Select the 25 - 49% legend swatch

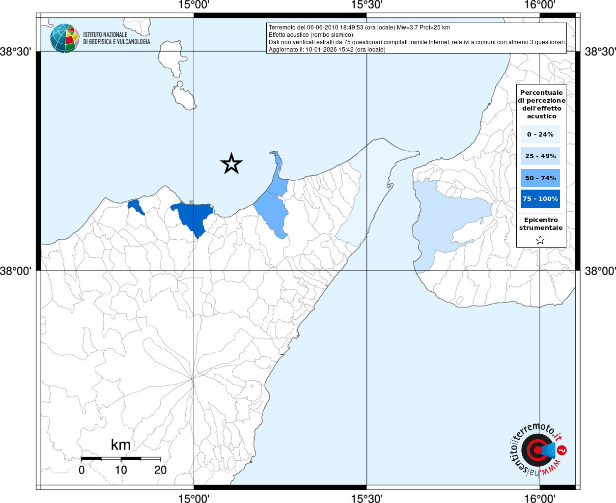tap(540, 156)
